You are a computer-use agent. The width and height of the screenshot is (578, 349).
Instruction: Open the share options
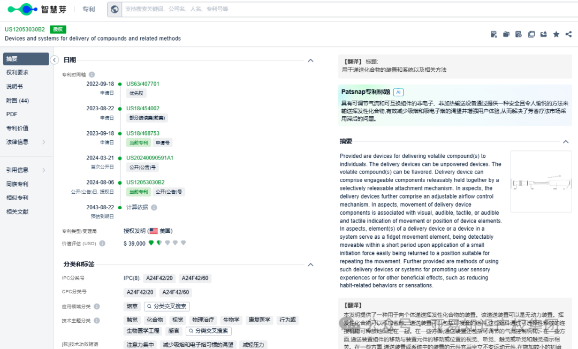pos(568,34)
